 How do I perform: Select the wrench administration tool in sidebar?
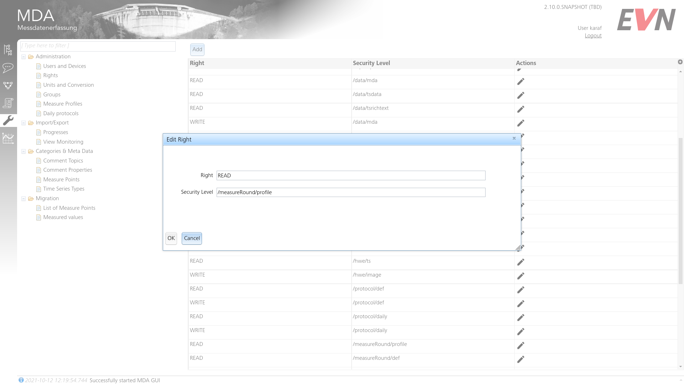click(8, 121)
